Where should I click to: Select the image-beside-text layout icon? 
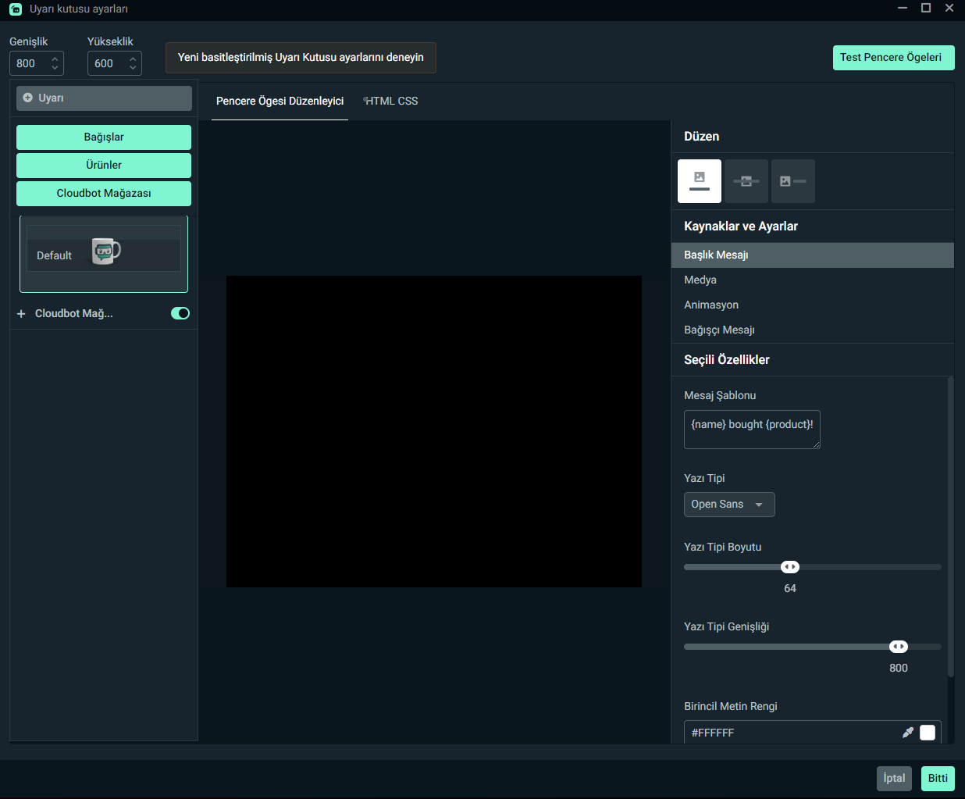[793, 181]
